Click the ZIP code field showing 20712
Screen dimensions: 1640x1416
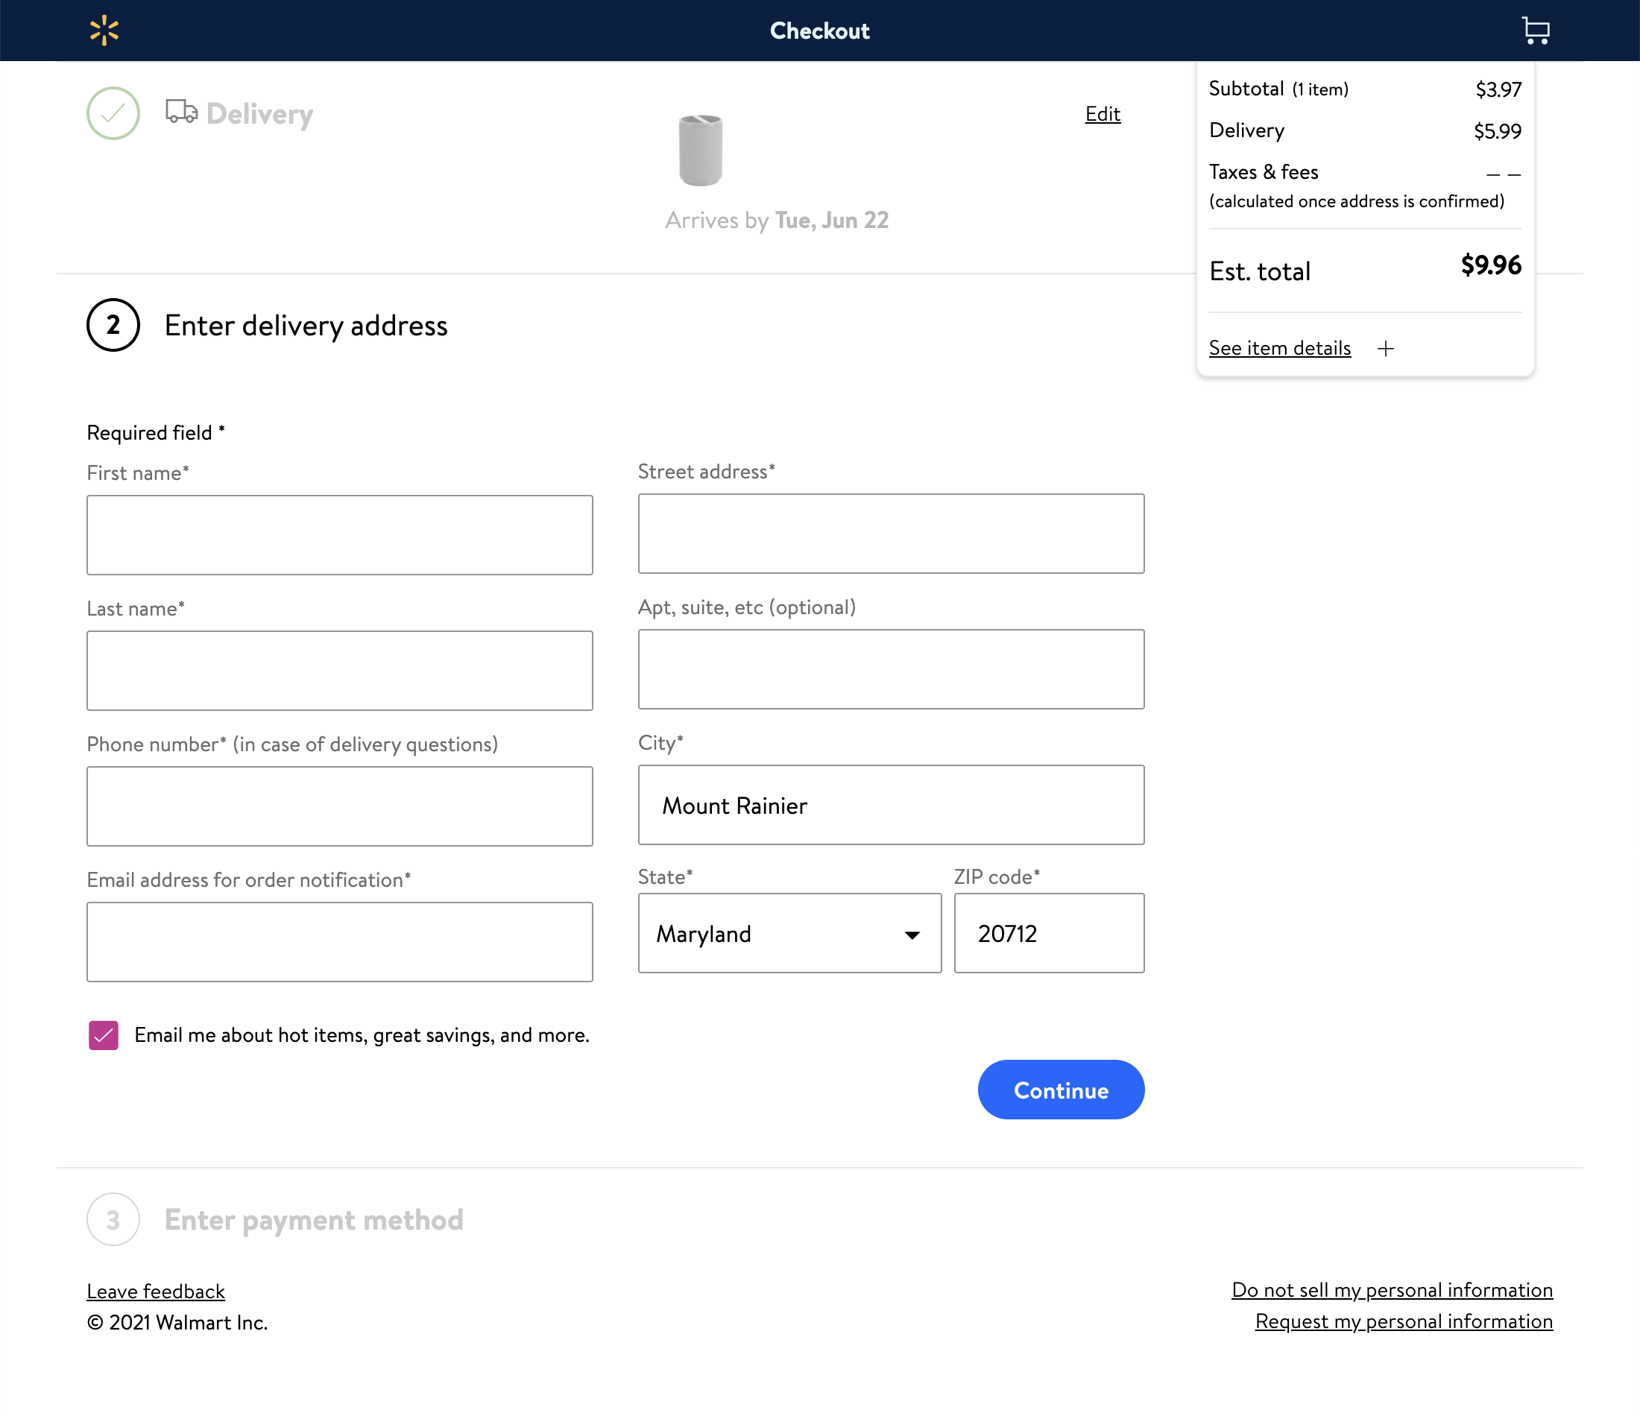point(1049,934)
